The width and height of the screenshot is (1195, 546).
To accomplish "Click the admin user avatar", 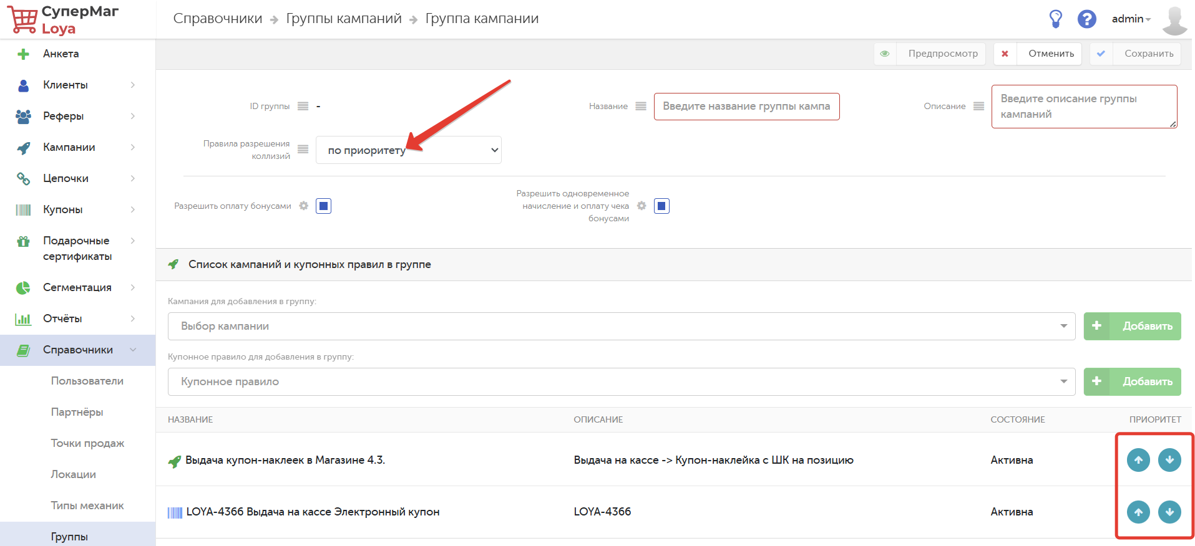I will click(x=1175, y=21).
